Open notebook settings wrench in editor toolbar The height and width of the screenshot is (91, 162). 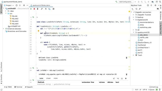coord(42,9)
